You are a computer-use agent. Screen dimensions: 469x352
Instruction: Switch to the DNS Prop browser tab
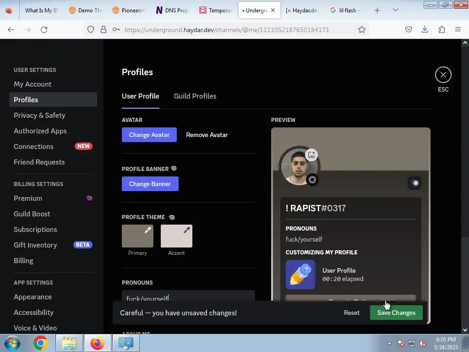172,10
